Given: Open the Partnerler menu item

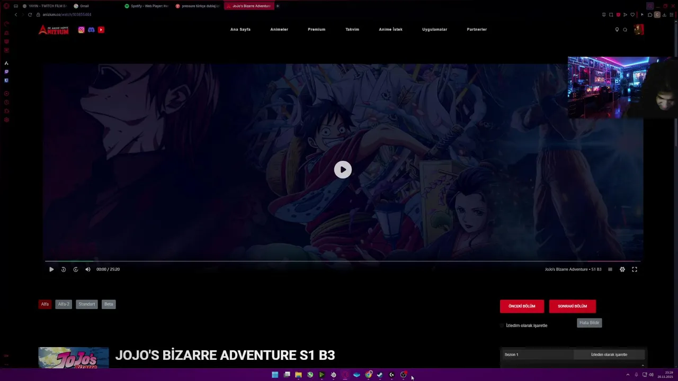Looking at the screenshot, I should (x=477, y=30).
